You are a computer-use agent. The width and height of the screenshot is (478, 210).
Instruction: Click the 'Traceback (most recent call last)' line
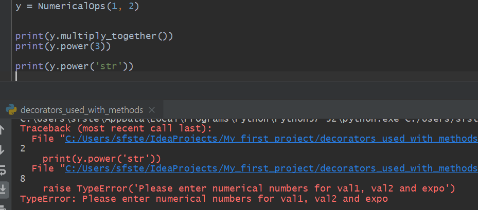(x=116, y=129)
